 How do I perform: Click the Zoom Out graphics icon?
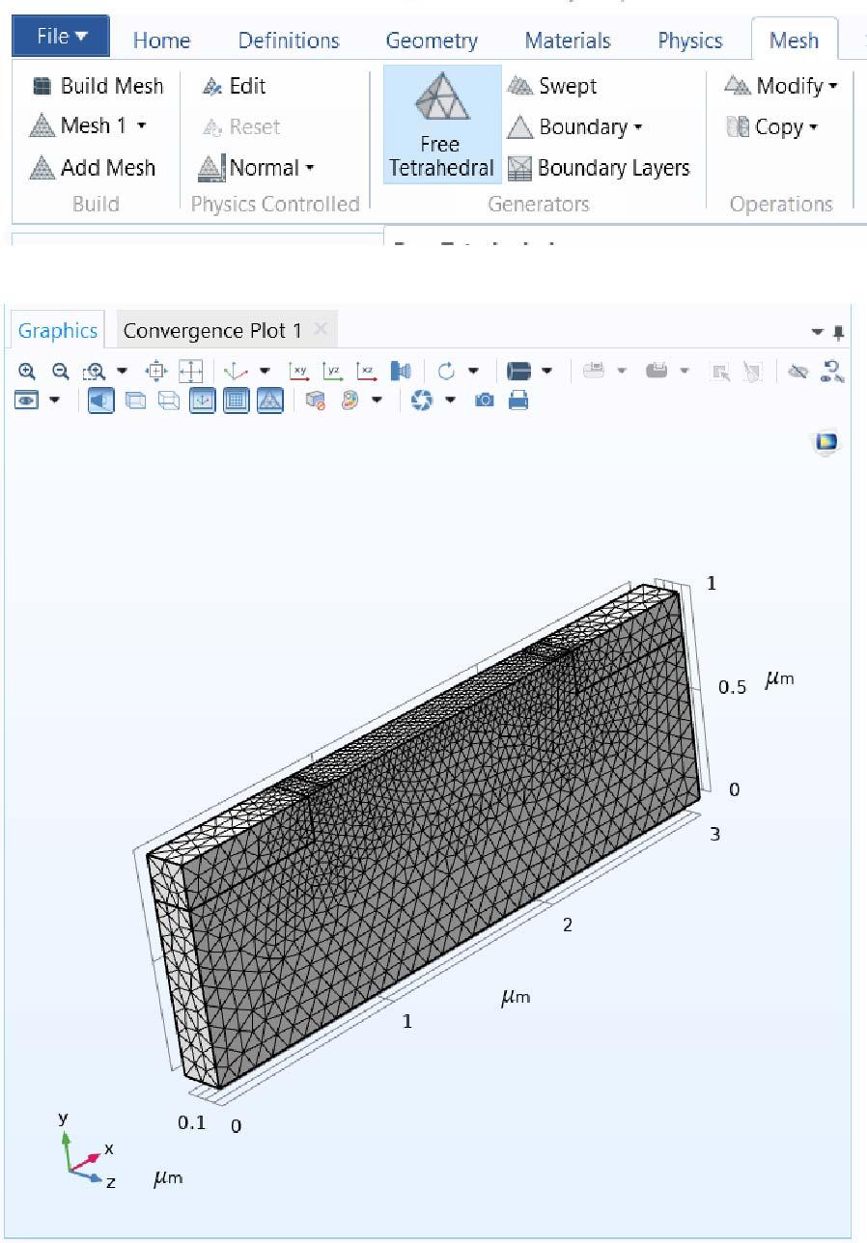coord(60,372)
